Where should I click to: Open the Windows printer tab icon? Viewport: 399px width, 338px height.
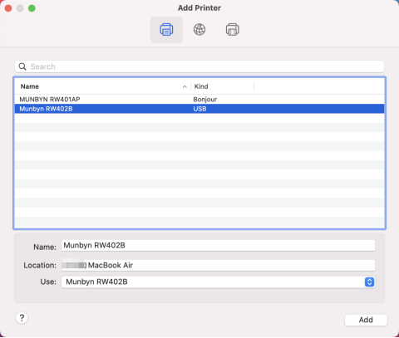pyautogui.click(x=233, y=30)
